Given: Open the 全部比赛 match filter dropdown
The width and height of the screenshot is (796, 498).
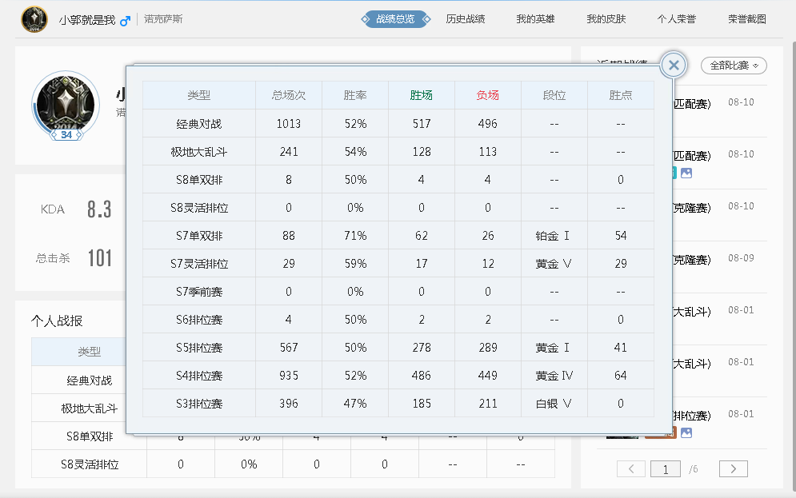Looking at the screenshot, I should click(x=734, y=66).
